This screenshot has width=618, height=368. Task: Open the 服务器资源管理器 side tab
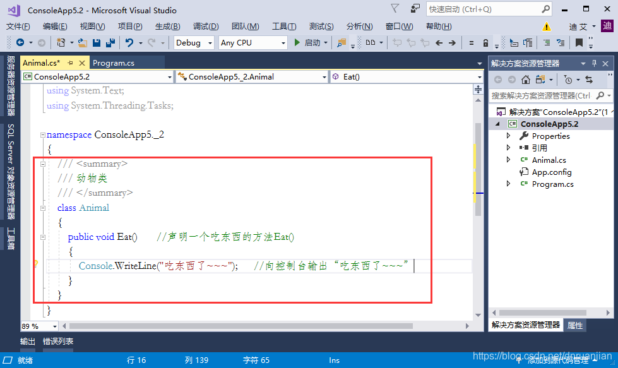click(11, 86)
